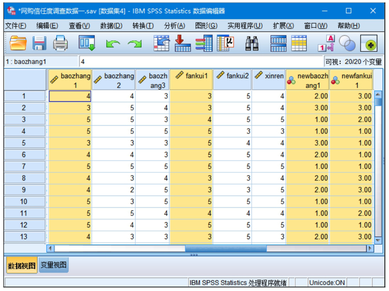
Task: Click the Use variable sets circles icon
Action: (347, 43)
